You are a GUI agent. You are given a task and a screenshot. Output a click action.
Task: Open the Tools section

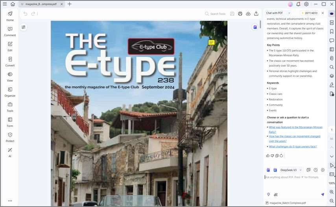[10, 107]
